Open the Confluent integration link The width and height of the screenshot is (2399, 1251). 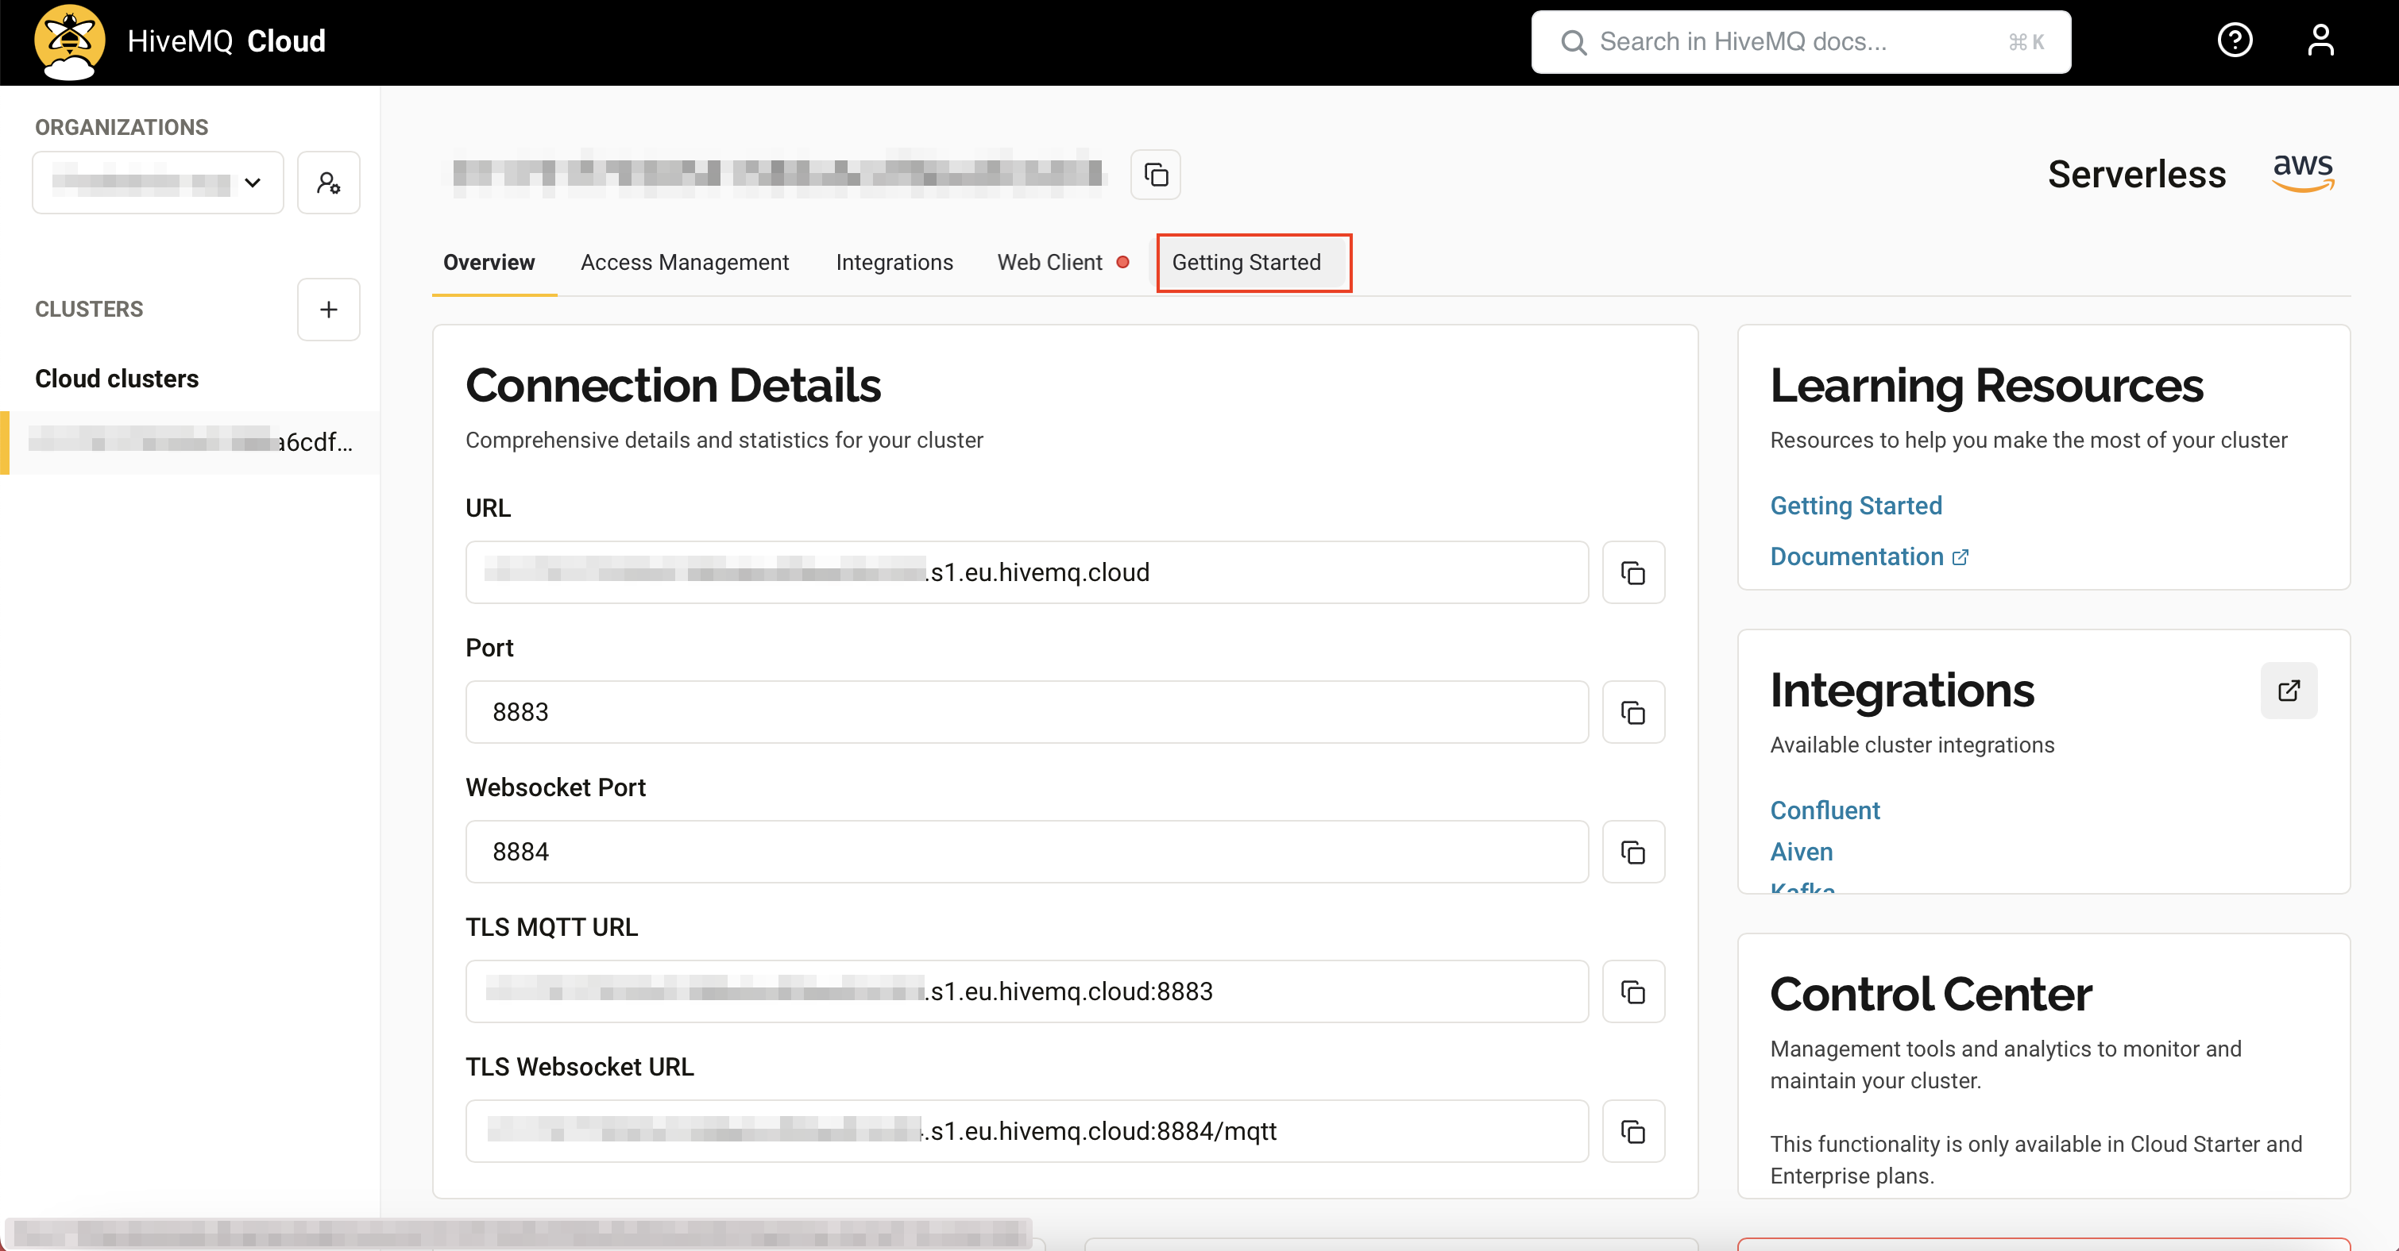coord(1825,810)
